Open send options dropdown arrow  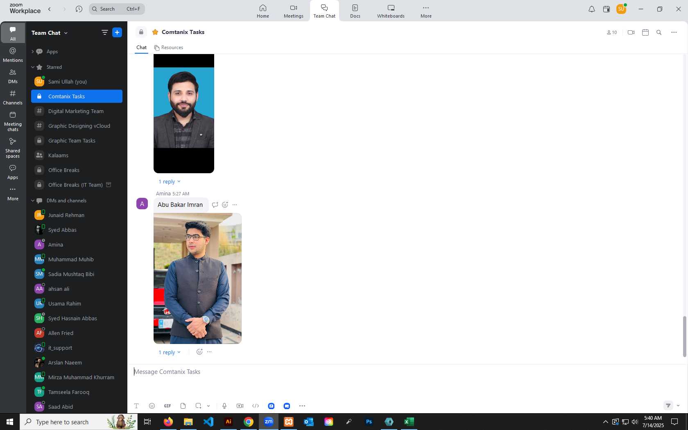(678, 405)
